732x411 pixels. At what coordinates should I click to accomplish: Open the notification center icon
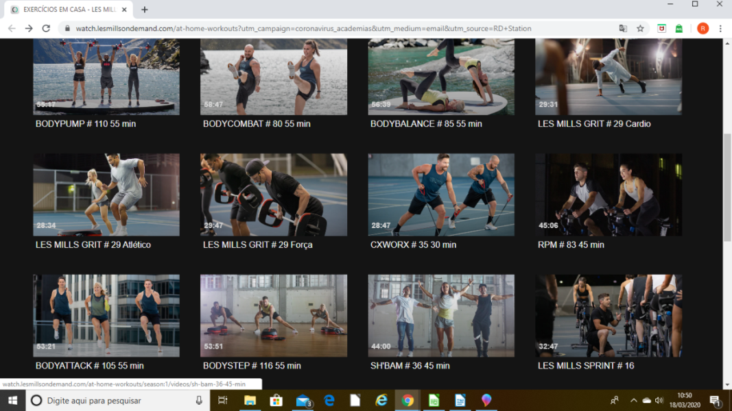point(715,400)
